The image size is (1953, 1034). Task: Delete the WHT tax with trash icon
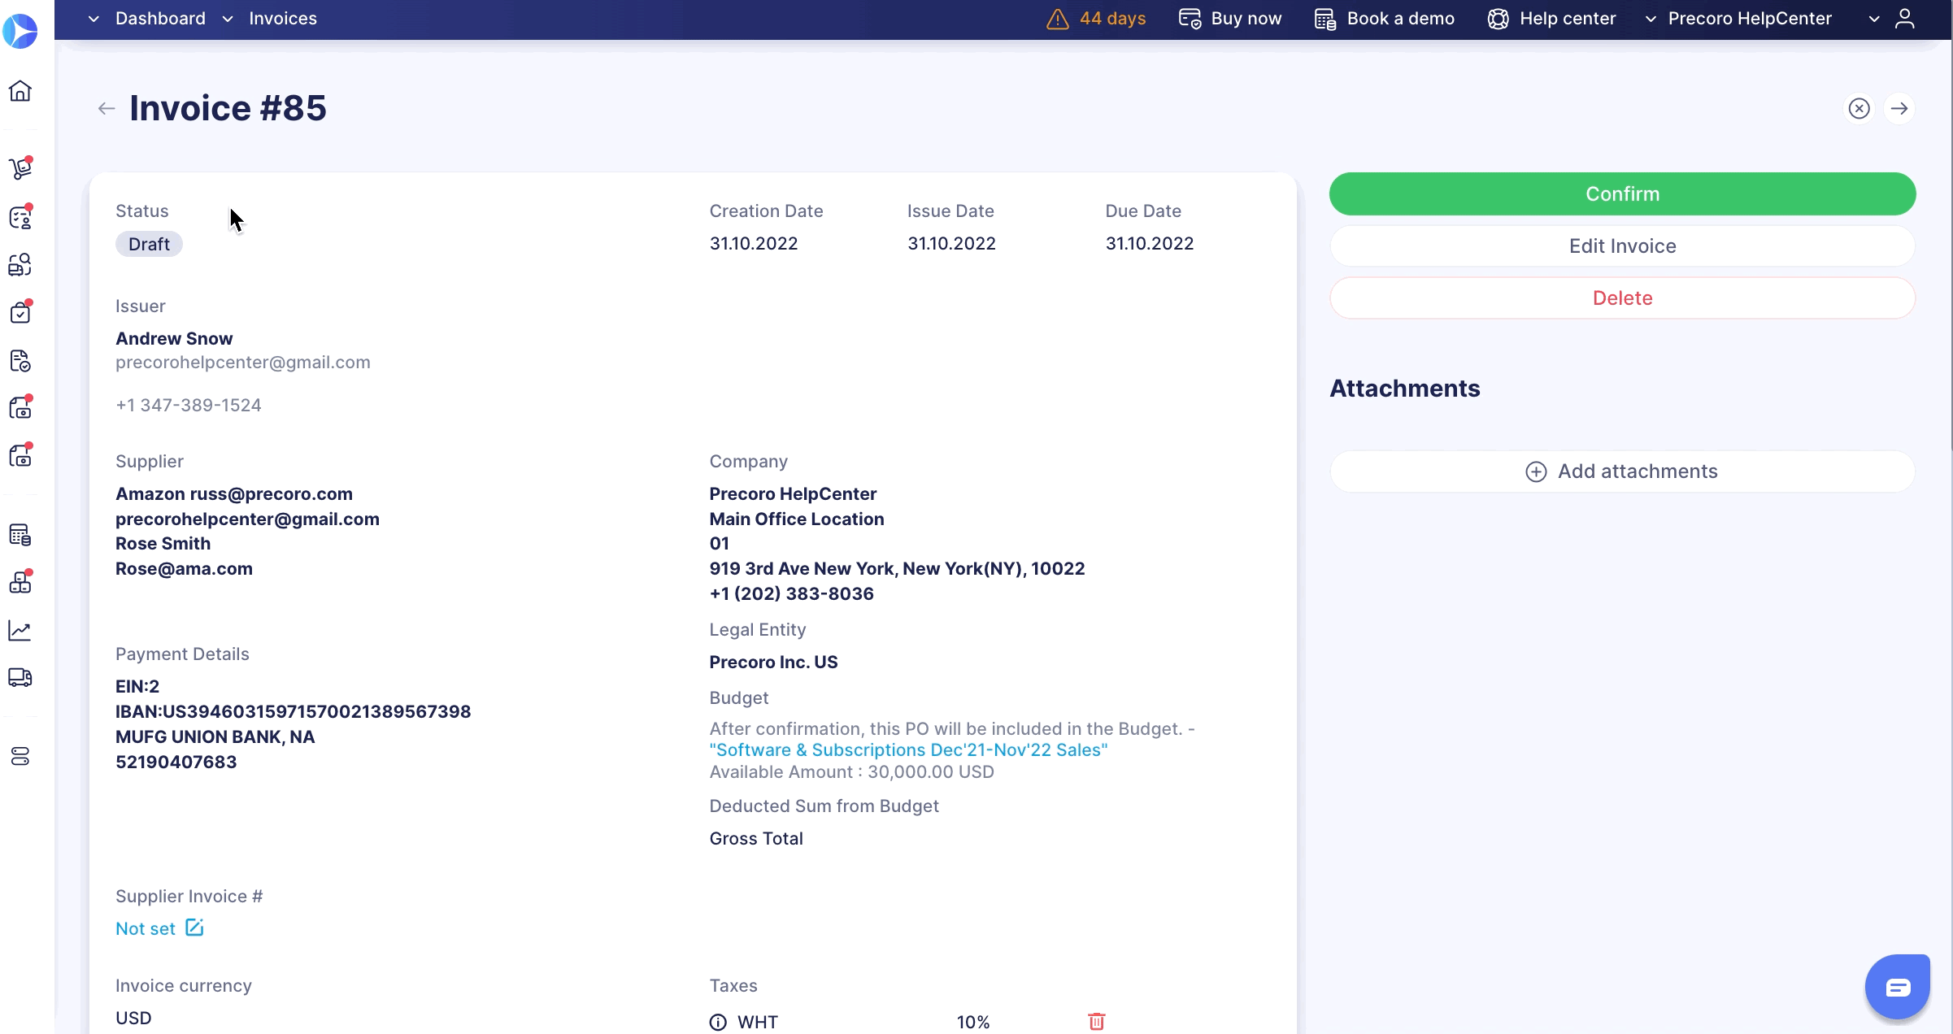tap(1097, 1022)
